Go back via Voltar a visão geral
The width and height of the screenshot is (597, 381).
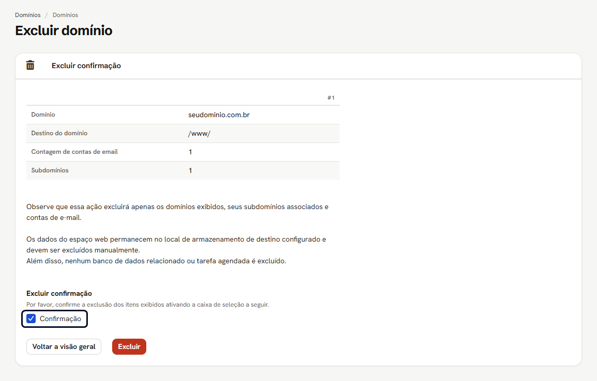[x=64, y=347]
